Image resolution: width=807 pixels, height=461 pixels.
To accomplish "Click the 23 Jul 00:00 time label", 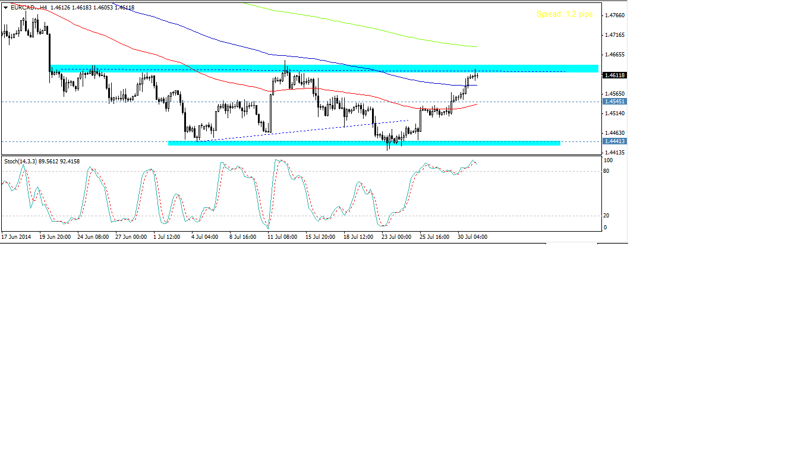I will 396,236.
